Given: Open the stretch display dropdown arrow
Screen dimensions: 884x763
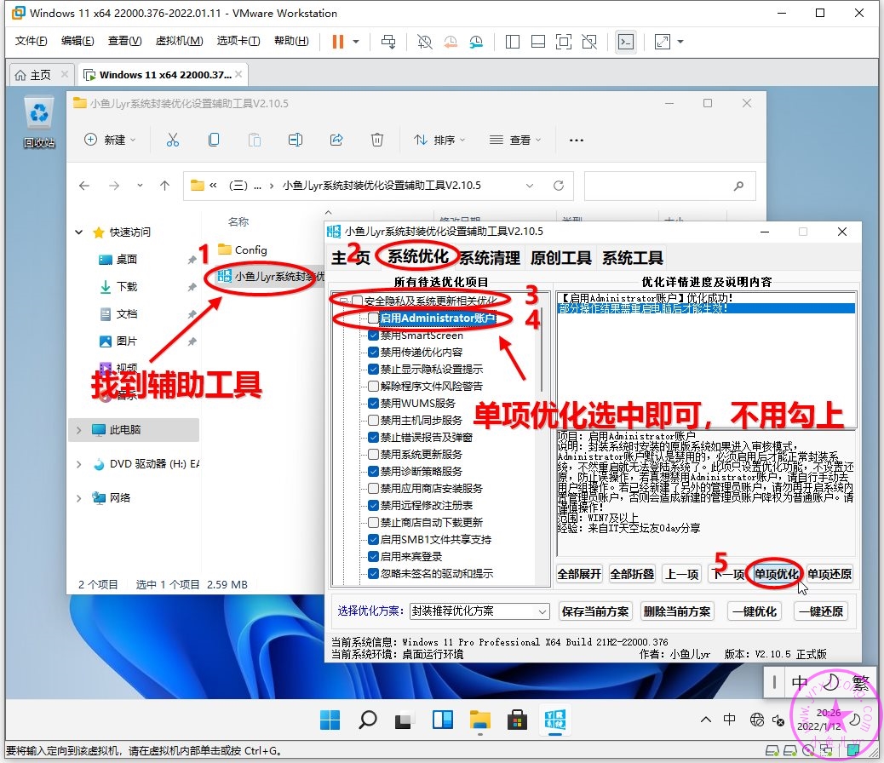Looking at the screenshot, I should click(680, 42).
